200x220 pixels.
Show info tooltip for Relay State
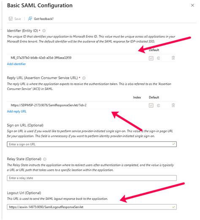[x=45, y=159]
